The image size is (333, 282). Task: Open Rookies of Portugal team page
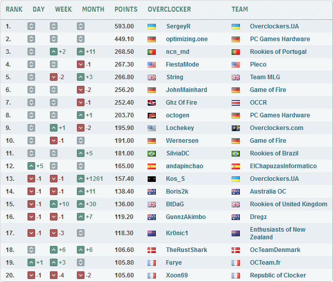pyautogui.click(x=278, y=52)
